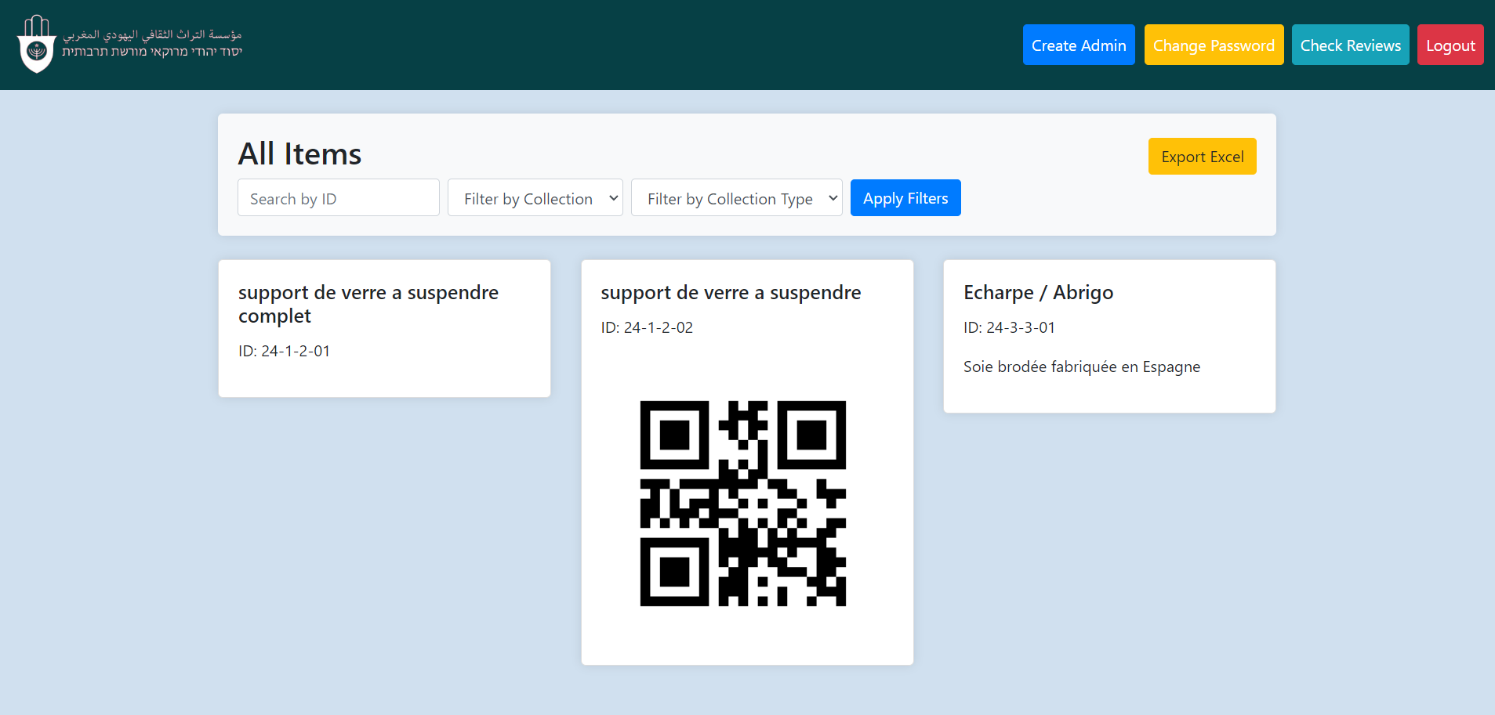Click Export Excel
This screenshot has height=715, width=1495.
(1201, 156)
